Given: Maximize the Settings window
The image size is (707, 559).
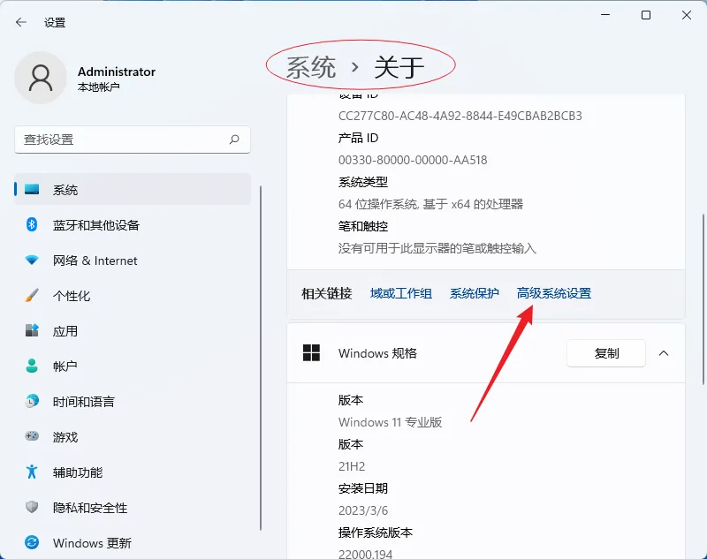Looking at the screenshot, I should point(646,15).
